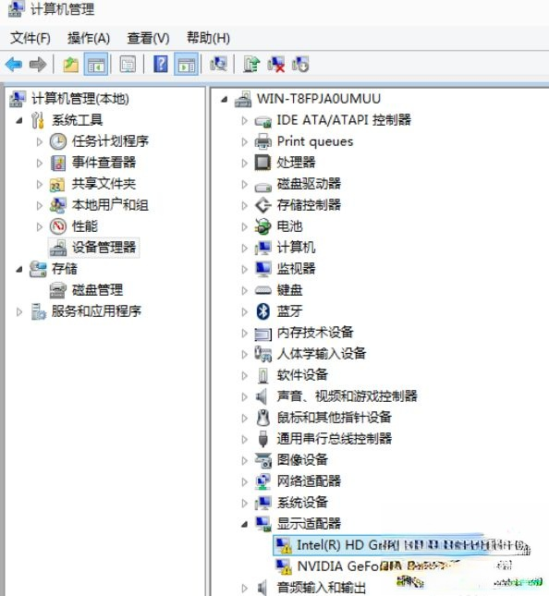Click the Update driver software icon
Screen dimensions: 549x596
pos(251,64)
